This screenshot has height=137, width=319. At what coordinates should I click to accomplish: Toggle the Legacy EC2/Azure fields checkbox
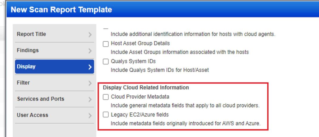click(106, 115)
